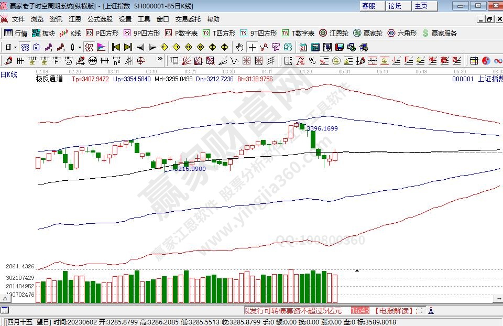Toggle the 行情 quotes view

pos(16,33)
